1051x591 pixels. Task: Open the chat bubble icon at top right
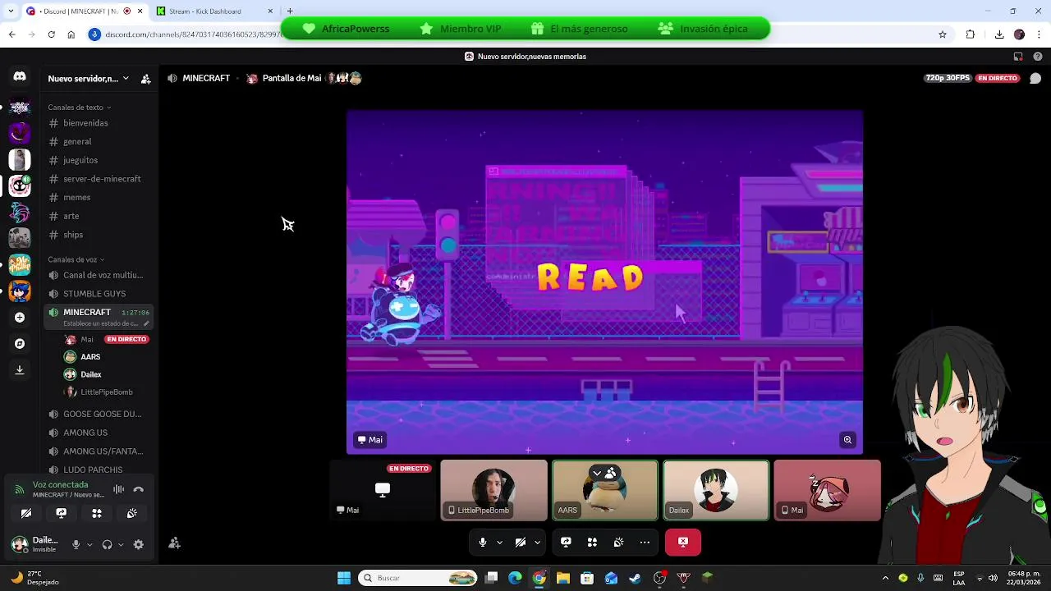click(x=1035, y=79)
